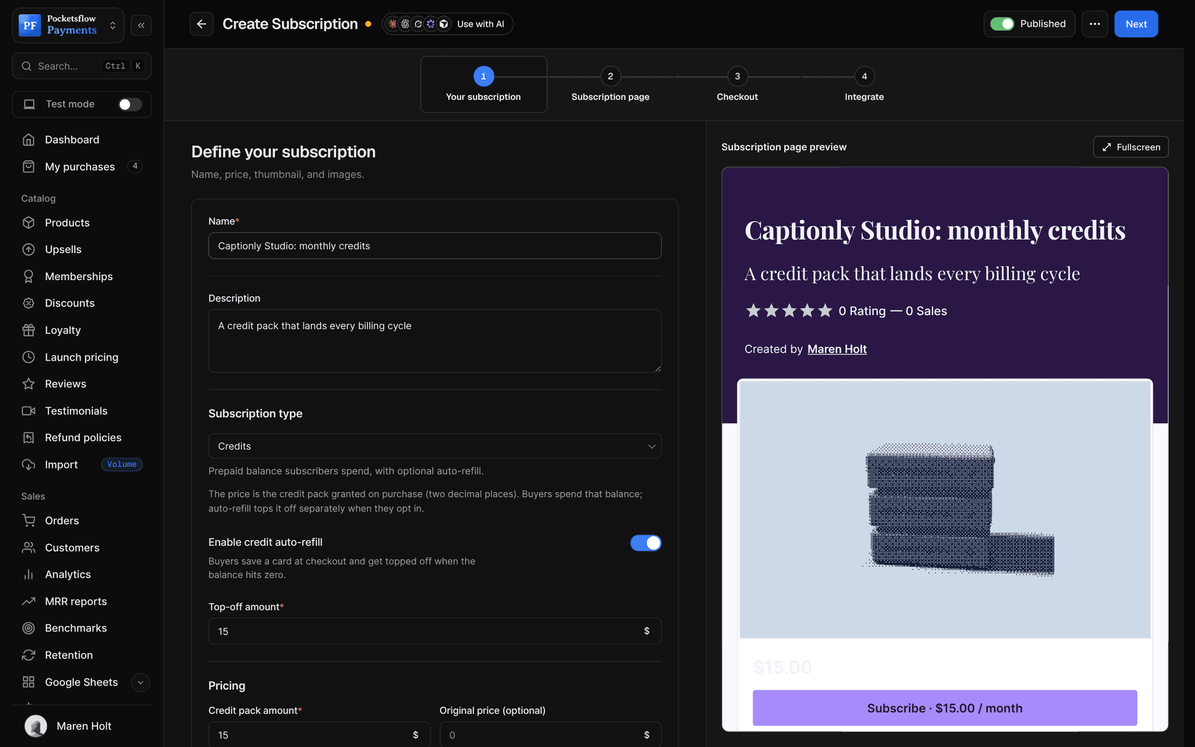Open Benchmarks target icon

29,628
